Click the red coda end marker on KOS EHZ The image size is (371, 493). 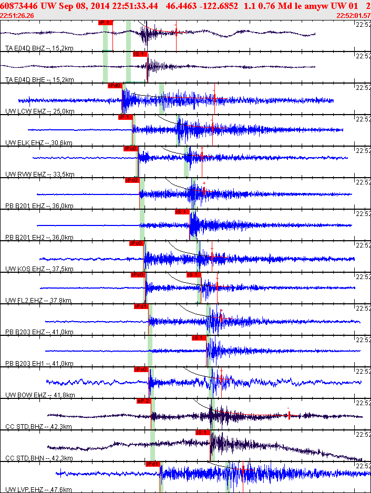212,257
